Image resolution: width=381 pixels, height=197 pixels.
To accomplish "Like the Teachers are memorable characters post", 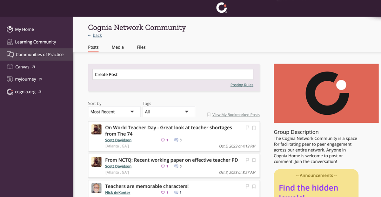I will 163,193.
